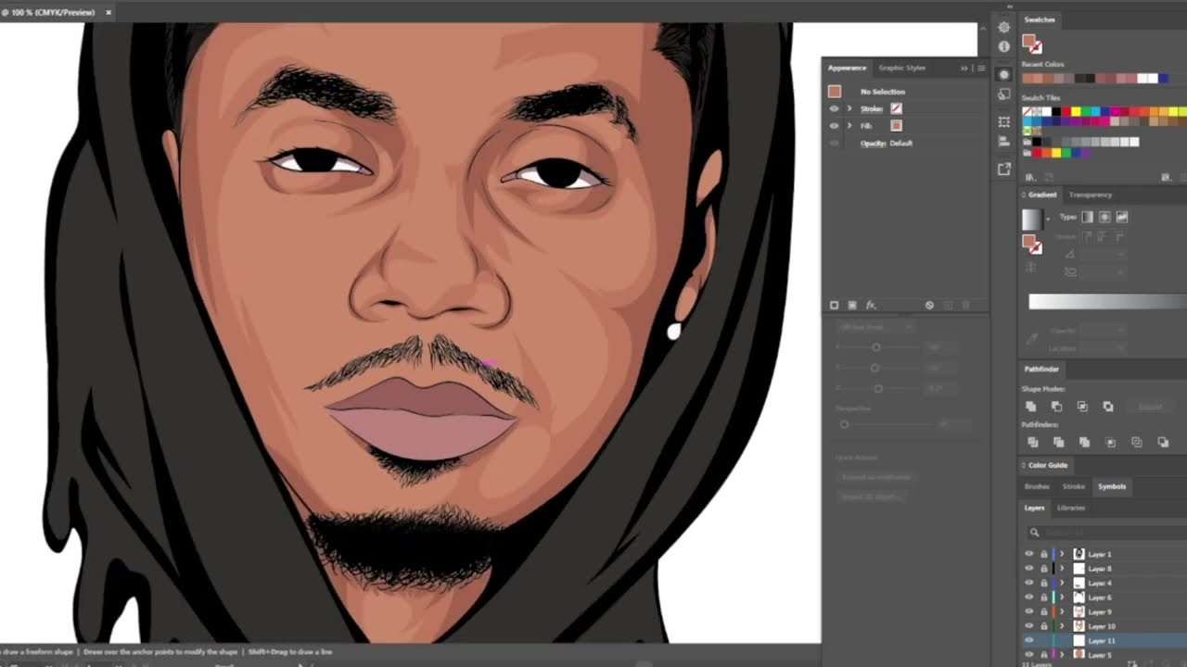Click Crop pathfinder icon
The width and height of the screenshot is (1187, 667).
(x=1111, y=443)
